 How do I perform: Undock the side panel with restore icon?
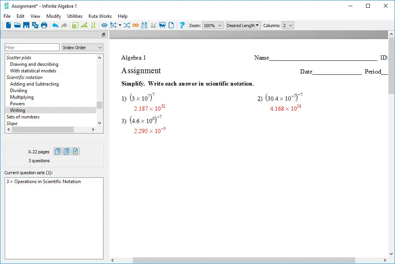(x=104, y=35)
